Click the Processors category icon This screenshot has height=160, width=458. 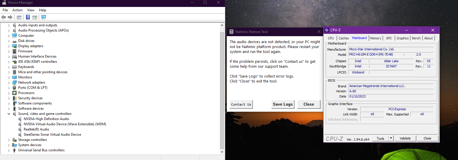[14, 93]
